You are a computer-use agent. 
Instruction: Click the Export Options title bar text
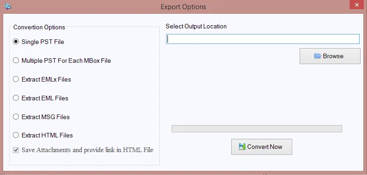point(183,7)
